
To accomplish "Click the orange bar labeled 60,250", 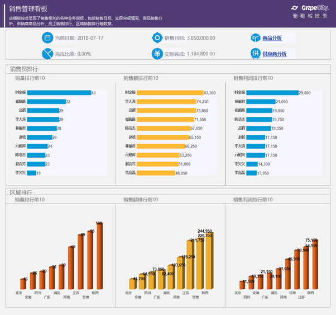I will pyautogui.click(x=161, y=146).
